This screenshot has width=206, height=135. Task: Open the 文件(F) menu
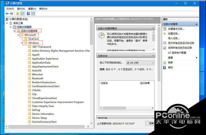[10, 9]
